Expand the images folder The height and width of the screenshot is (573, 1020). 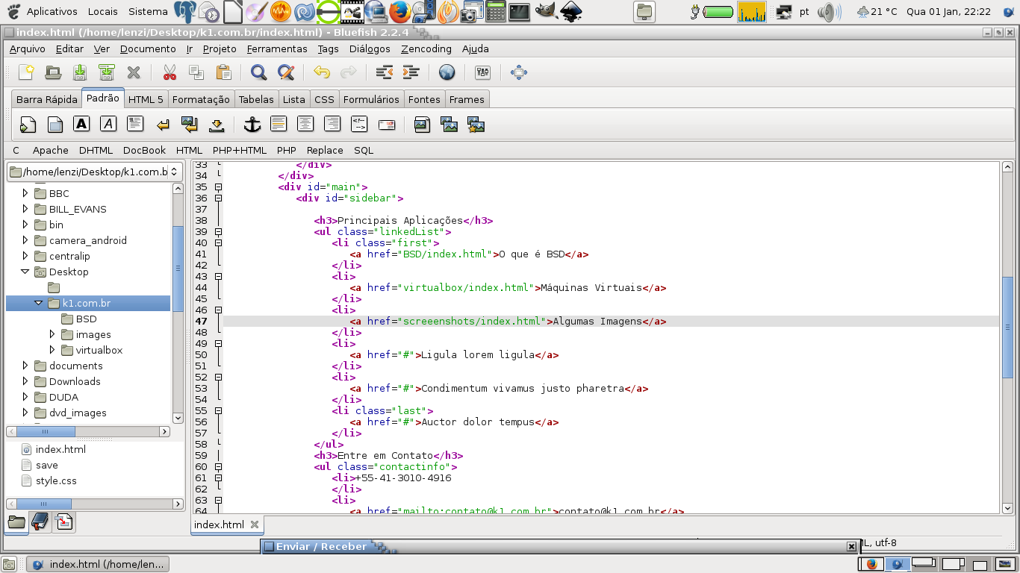click(52, 334)
